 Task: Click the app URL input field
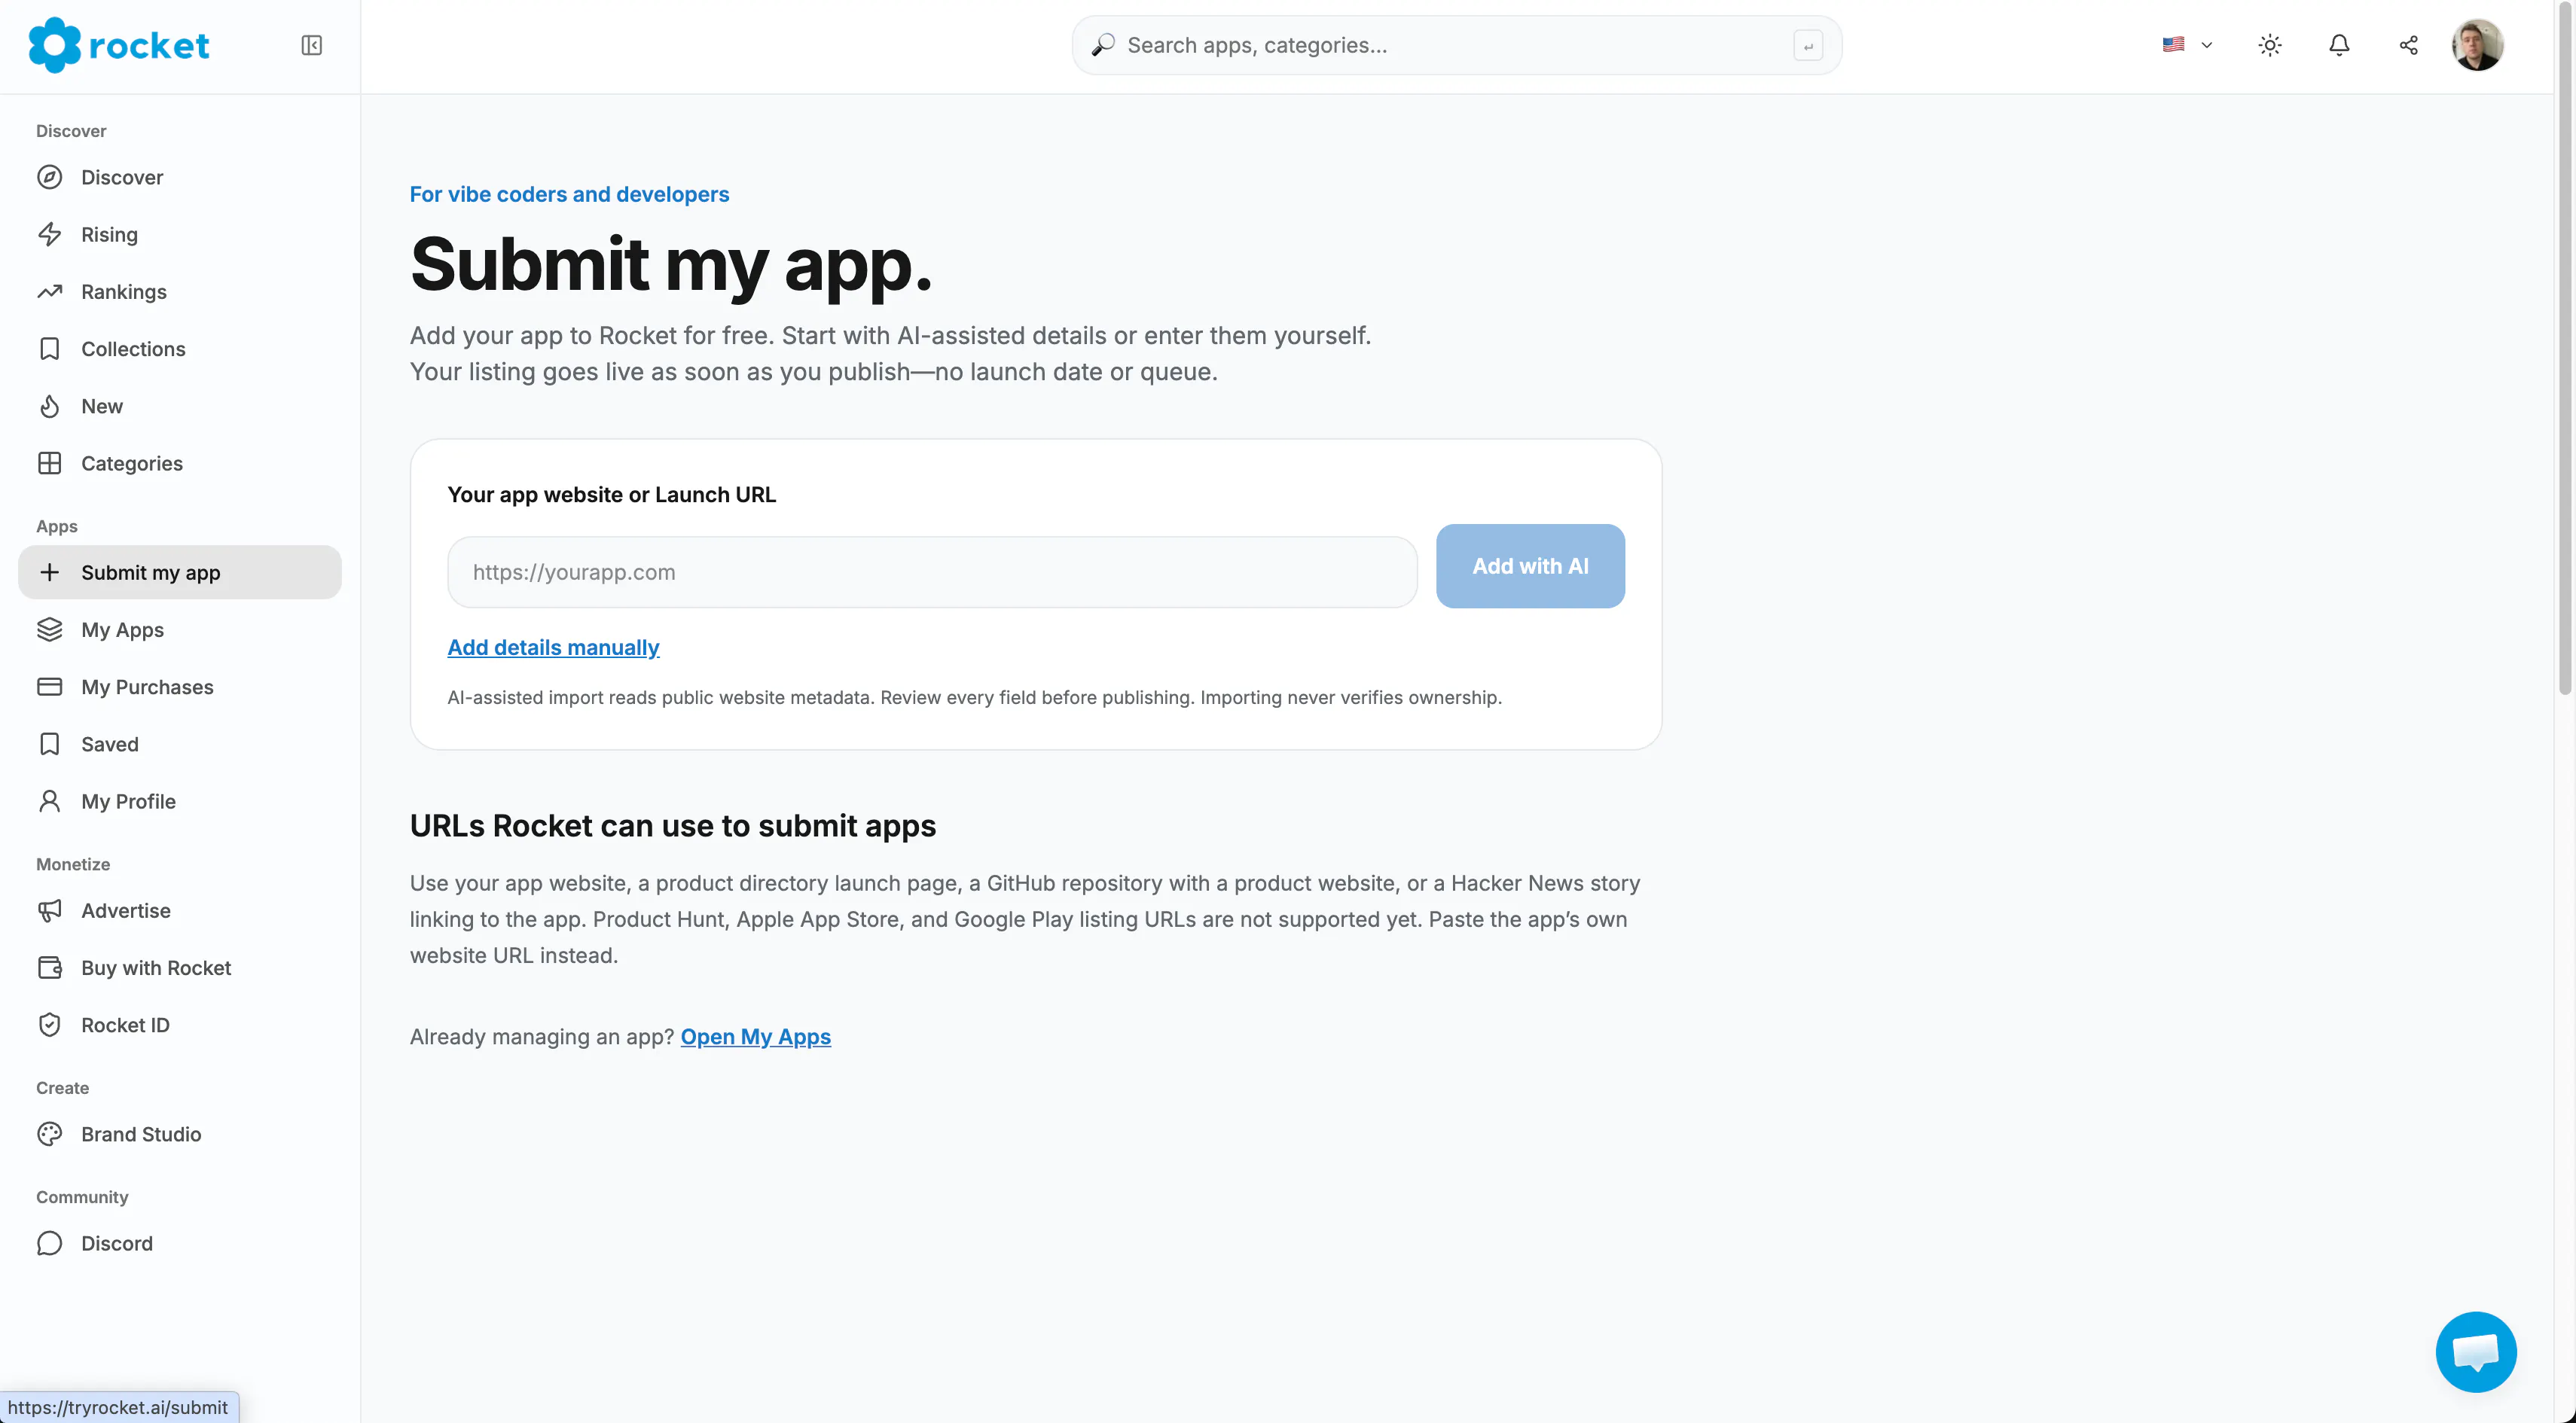pos(932,573)
